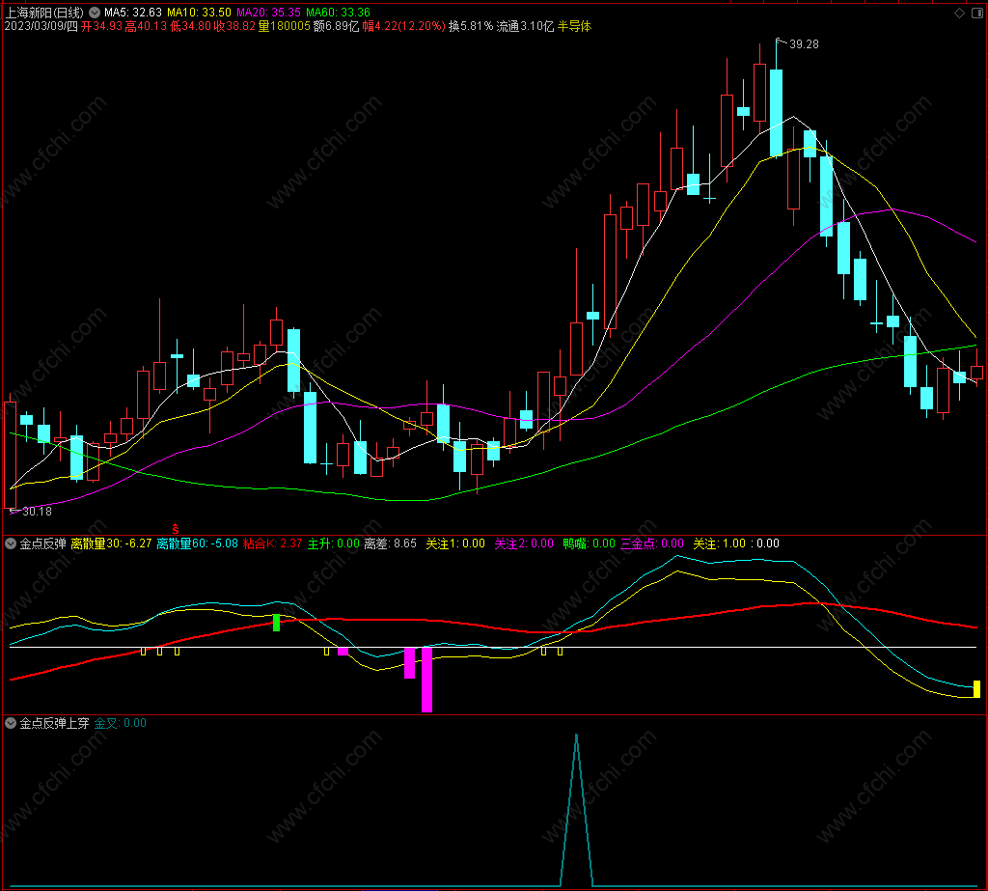Select the MA5: 32.63 label
This screenshot has width=988, height=891.
coord(133,13)
